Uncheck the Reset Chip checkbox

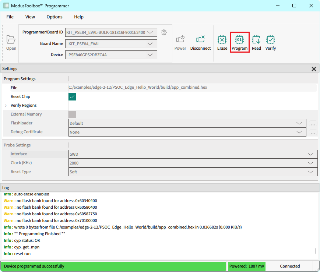72,97
